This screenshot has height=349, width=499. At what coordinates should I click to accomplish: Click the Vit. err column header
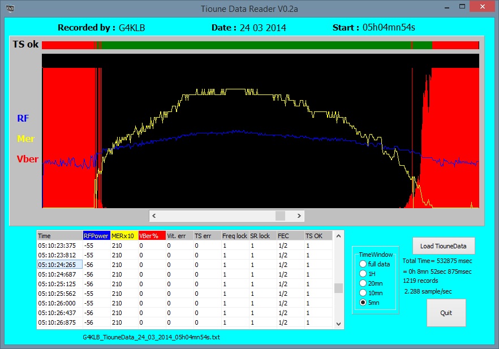pyautogui.click(x=179, y=236)
